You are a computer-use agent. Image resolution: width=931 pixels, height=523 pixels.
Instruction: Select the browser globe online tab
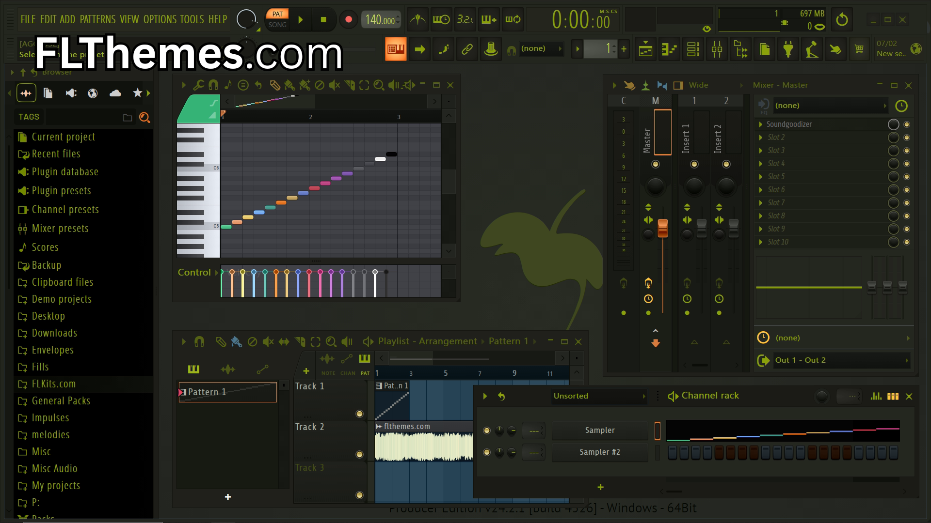(93, 93)
